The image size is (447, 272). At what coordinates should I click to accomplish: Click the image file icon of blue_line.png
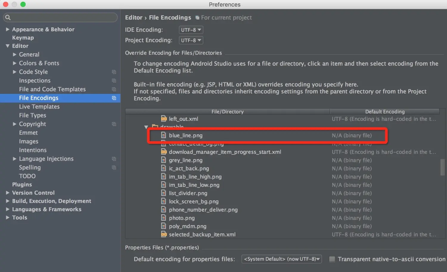pos(164,135)
